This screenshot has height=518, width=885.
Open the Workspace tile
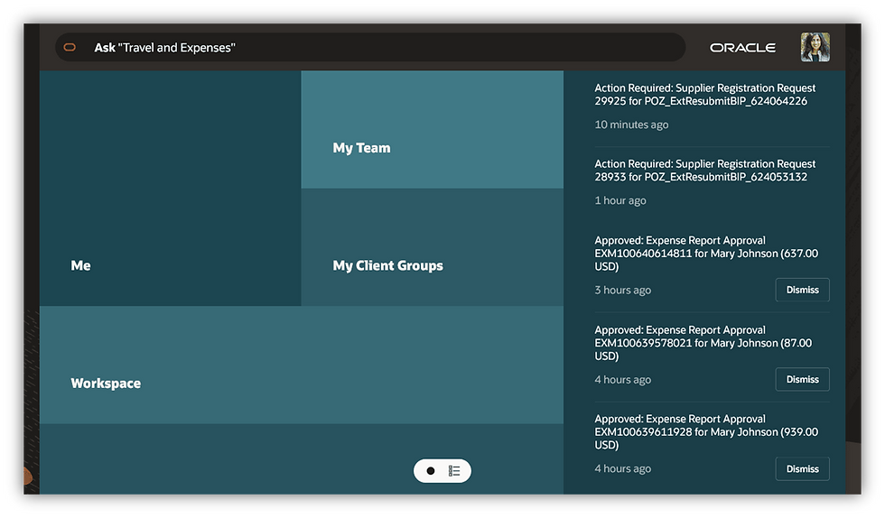click(302, 365)
